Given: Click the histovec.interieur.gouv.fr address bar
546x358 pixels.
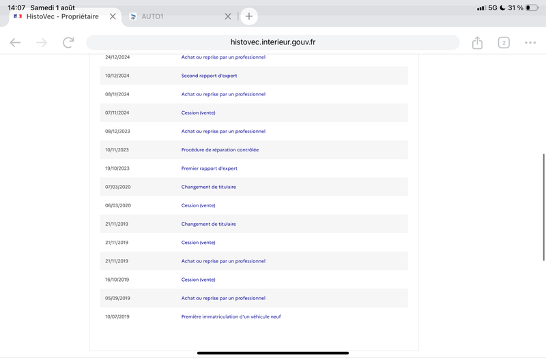Looking at the screenshot, I should click(x=272, y=42).
